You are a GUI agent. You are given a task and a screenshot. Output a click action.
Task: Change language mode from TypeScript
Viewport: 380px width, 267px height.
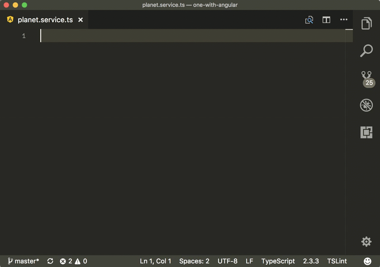(x=278, y=261)
